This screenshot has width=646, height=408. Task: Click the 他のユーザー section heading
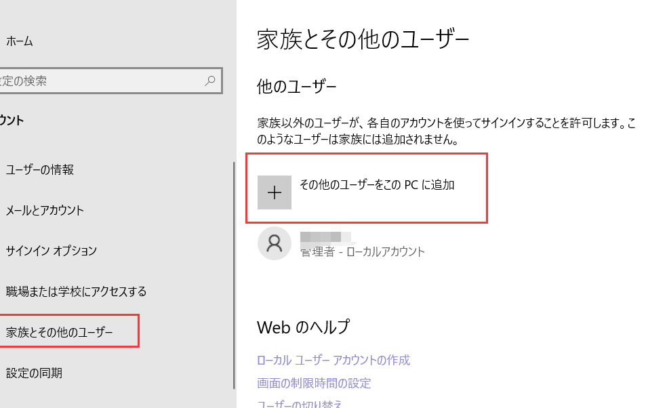click(296, 87)
